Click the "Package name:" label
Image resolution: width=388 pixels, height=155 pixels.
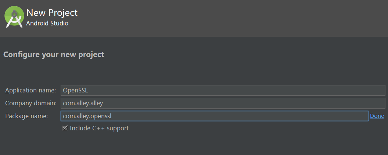pos(26,116)
